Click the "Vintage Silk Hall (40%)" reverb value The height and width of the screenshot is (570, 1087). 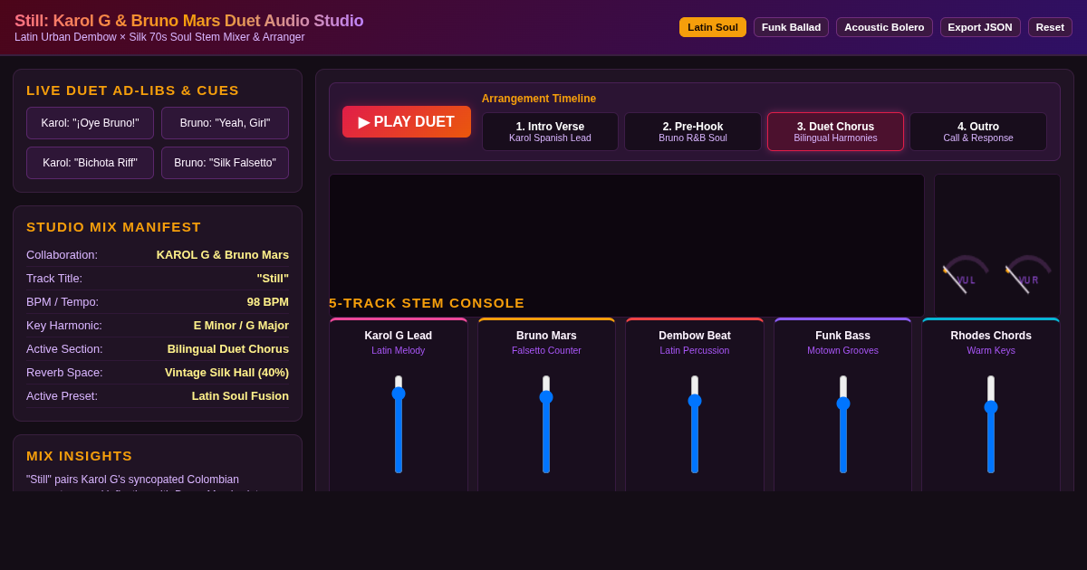226,372
